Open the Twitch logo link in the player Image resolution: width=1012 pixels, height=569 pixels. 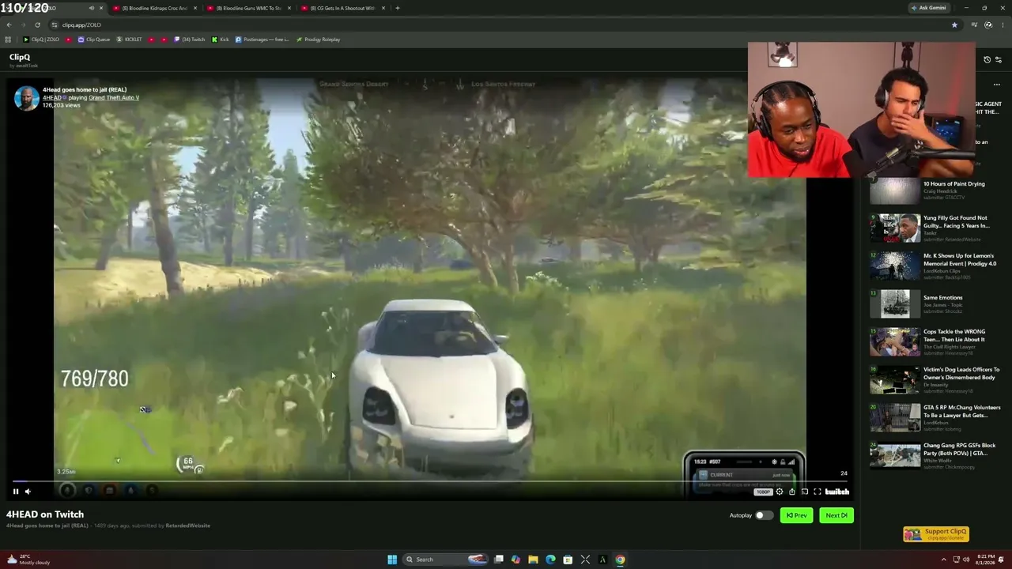(837, 492)
